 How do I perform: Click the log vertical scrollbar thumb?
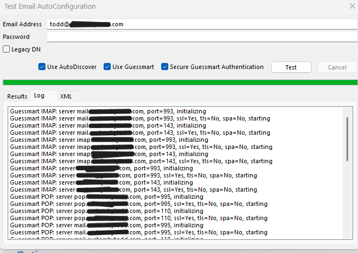[x=347, y=139]
